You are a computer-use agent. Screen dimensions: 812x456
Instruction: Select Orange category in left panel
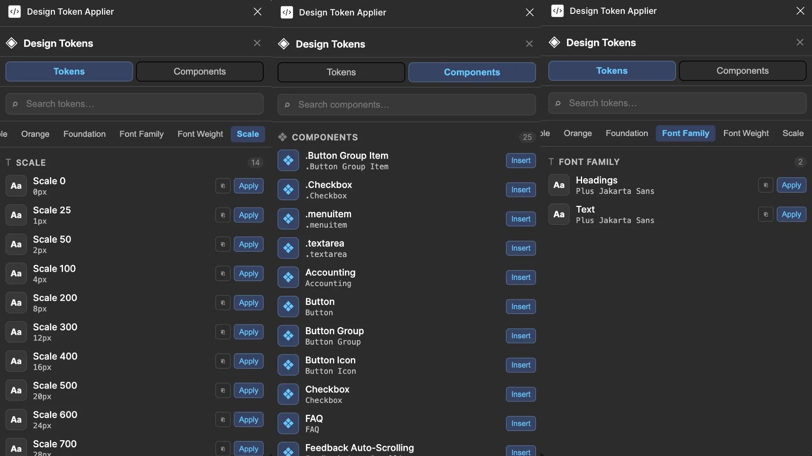[x=35, y=134]
